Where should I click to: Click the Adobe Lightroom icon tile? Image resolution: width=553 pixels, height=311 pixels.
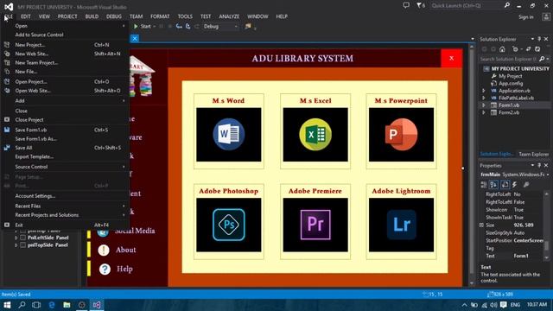click(401, 225)
